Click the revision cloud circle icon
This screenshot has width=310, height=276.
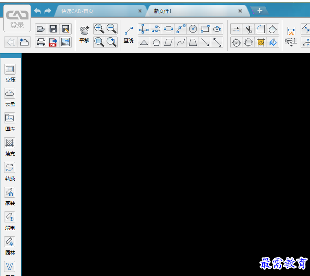249,42
